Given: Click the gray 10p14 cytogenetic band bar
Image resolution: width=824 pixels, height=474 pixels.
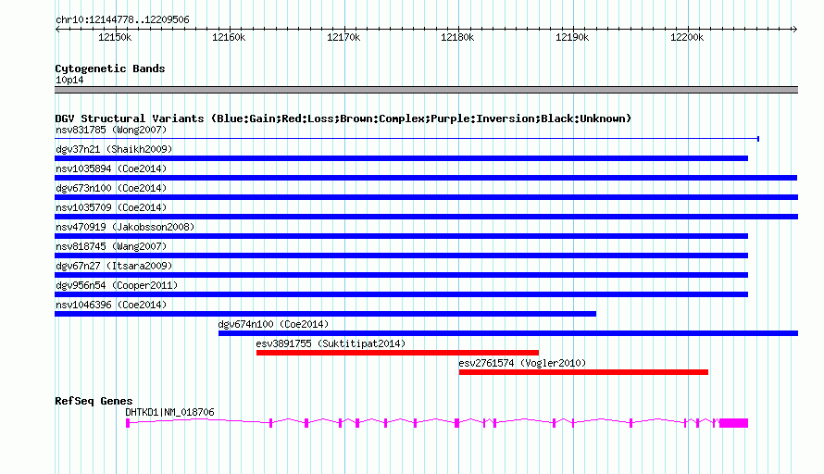Looking at the screenshot, I should (426, 90).
